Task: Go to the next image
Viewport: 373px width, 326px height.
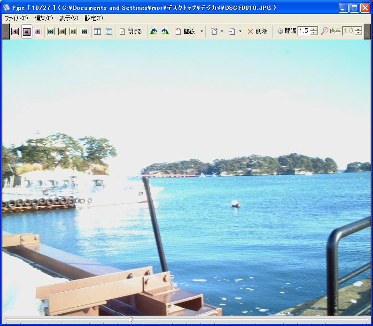Action: coord(73,31)
